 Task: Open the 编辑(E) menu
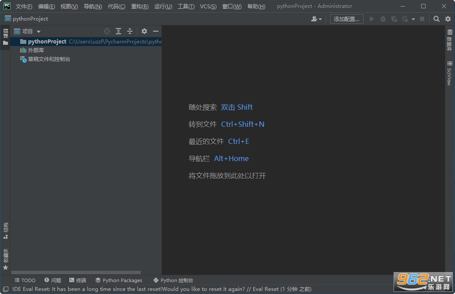point(47,7)
